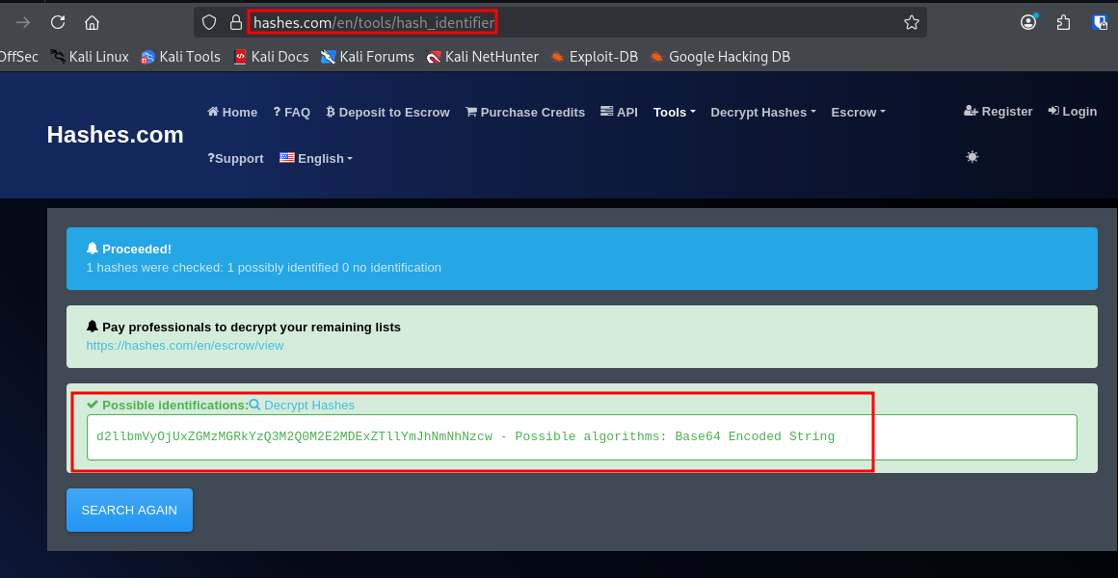Open the browser extensions puzzle icon
The width and height of the screenshot is (1118, 578).
point(1063,22)
